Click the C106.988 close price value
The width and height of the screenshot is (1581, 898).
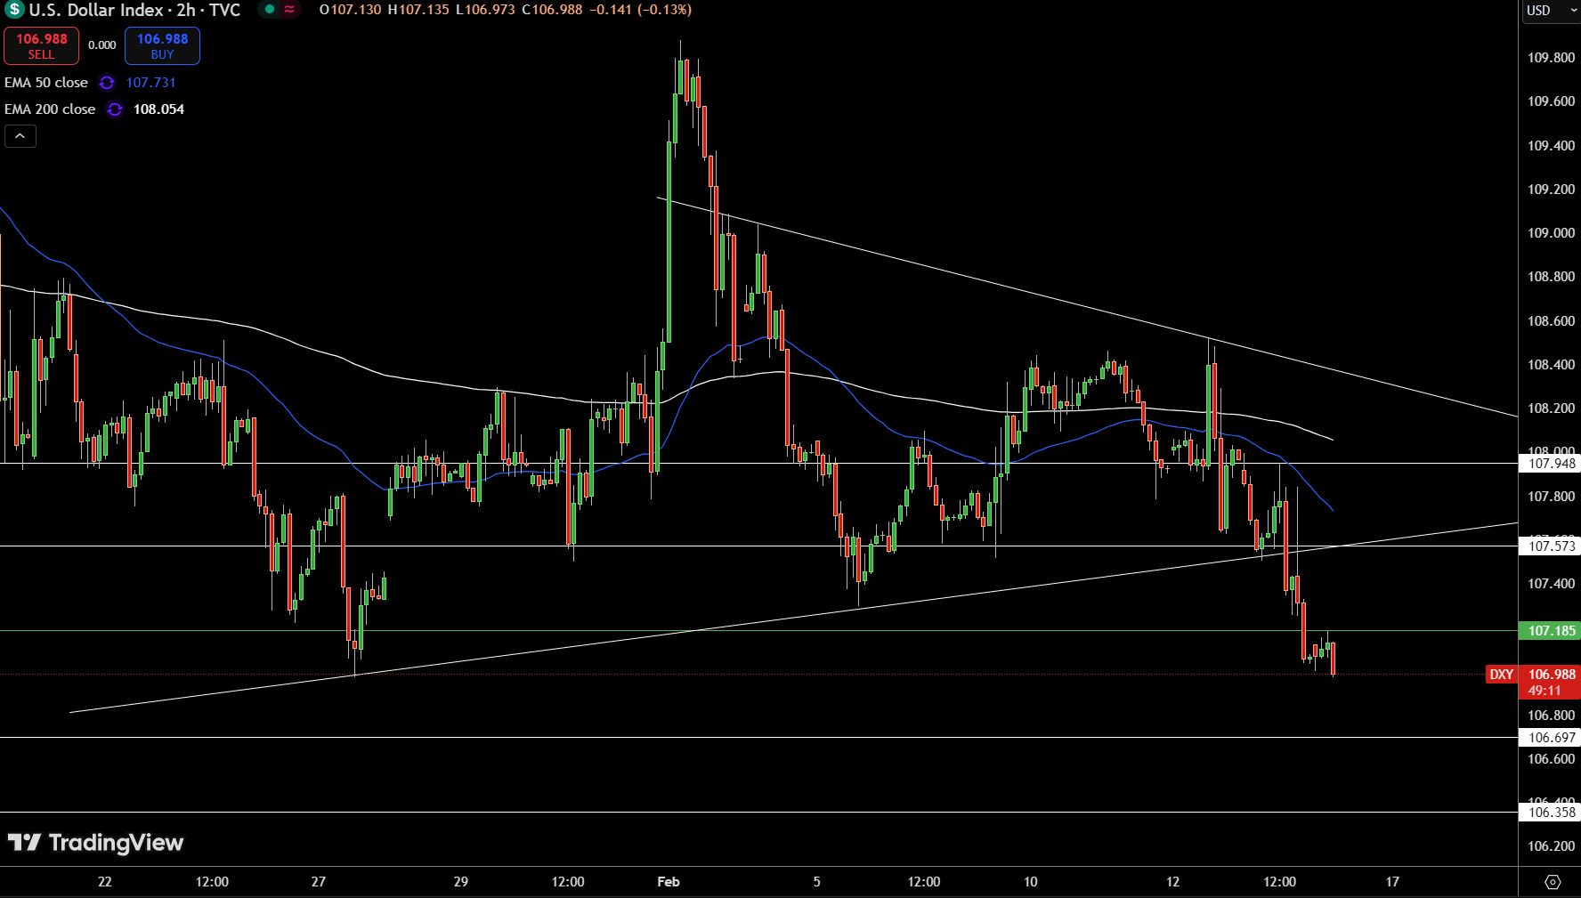[552, 10]
